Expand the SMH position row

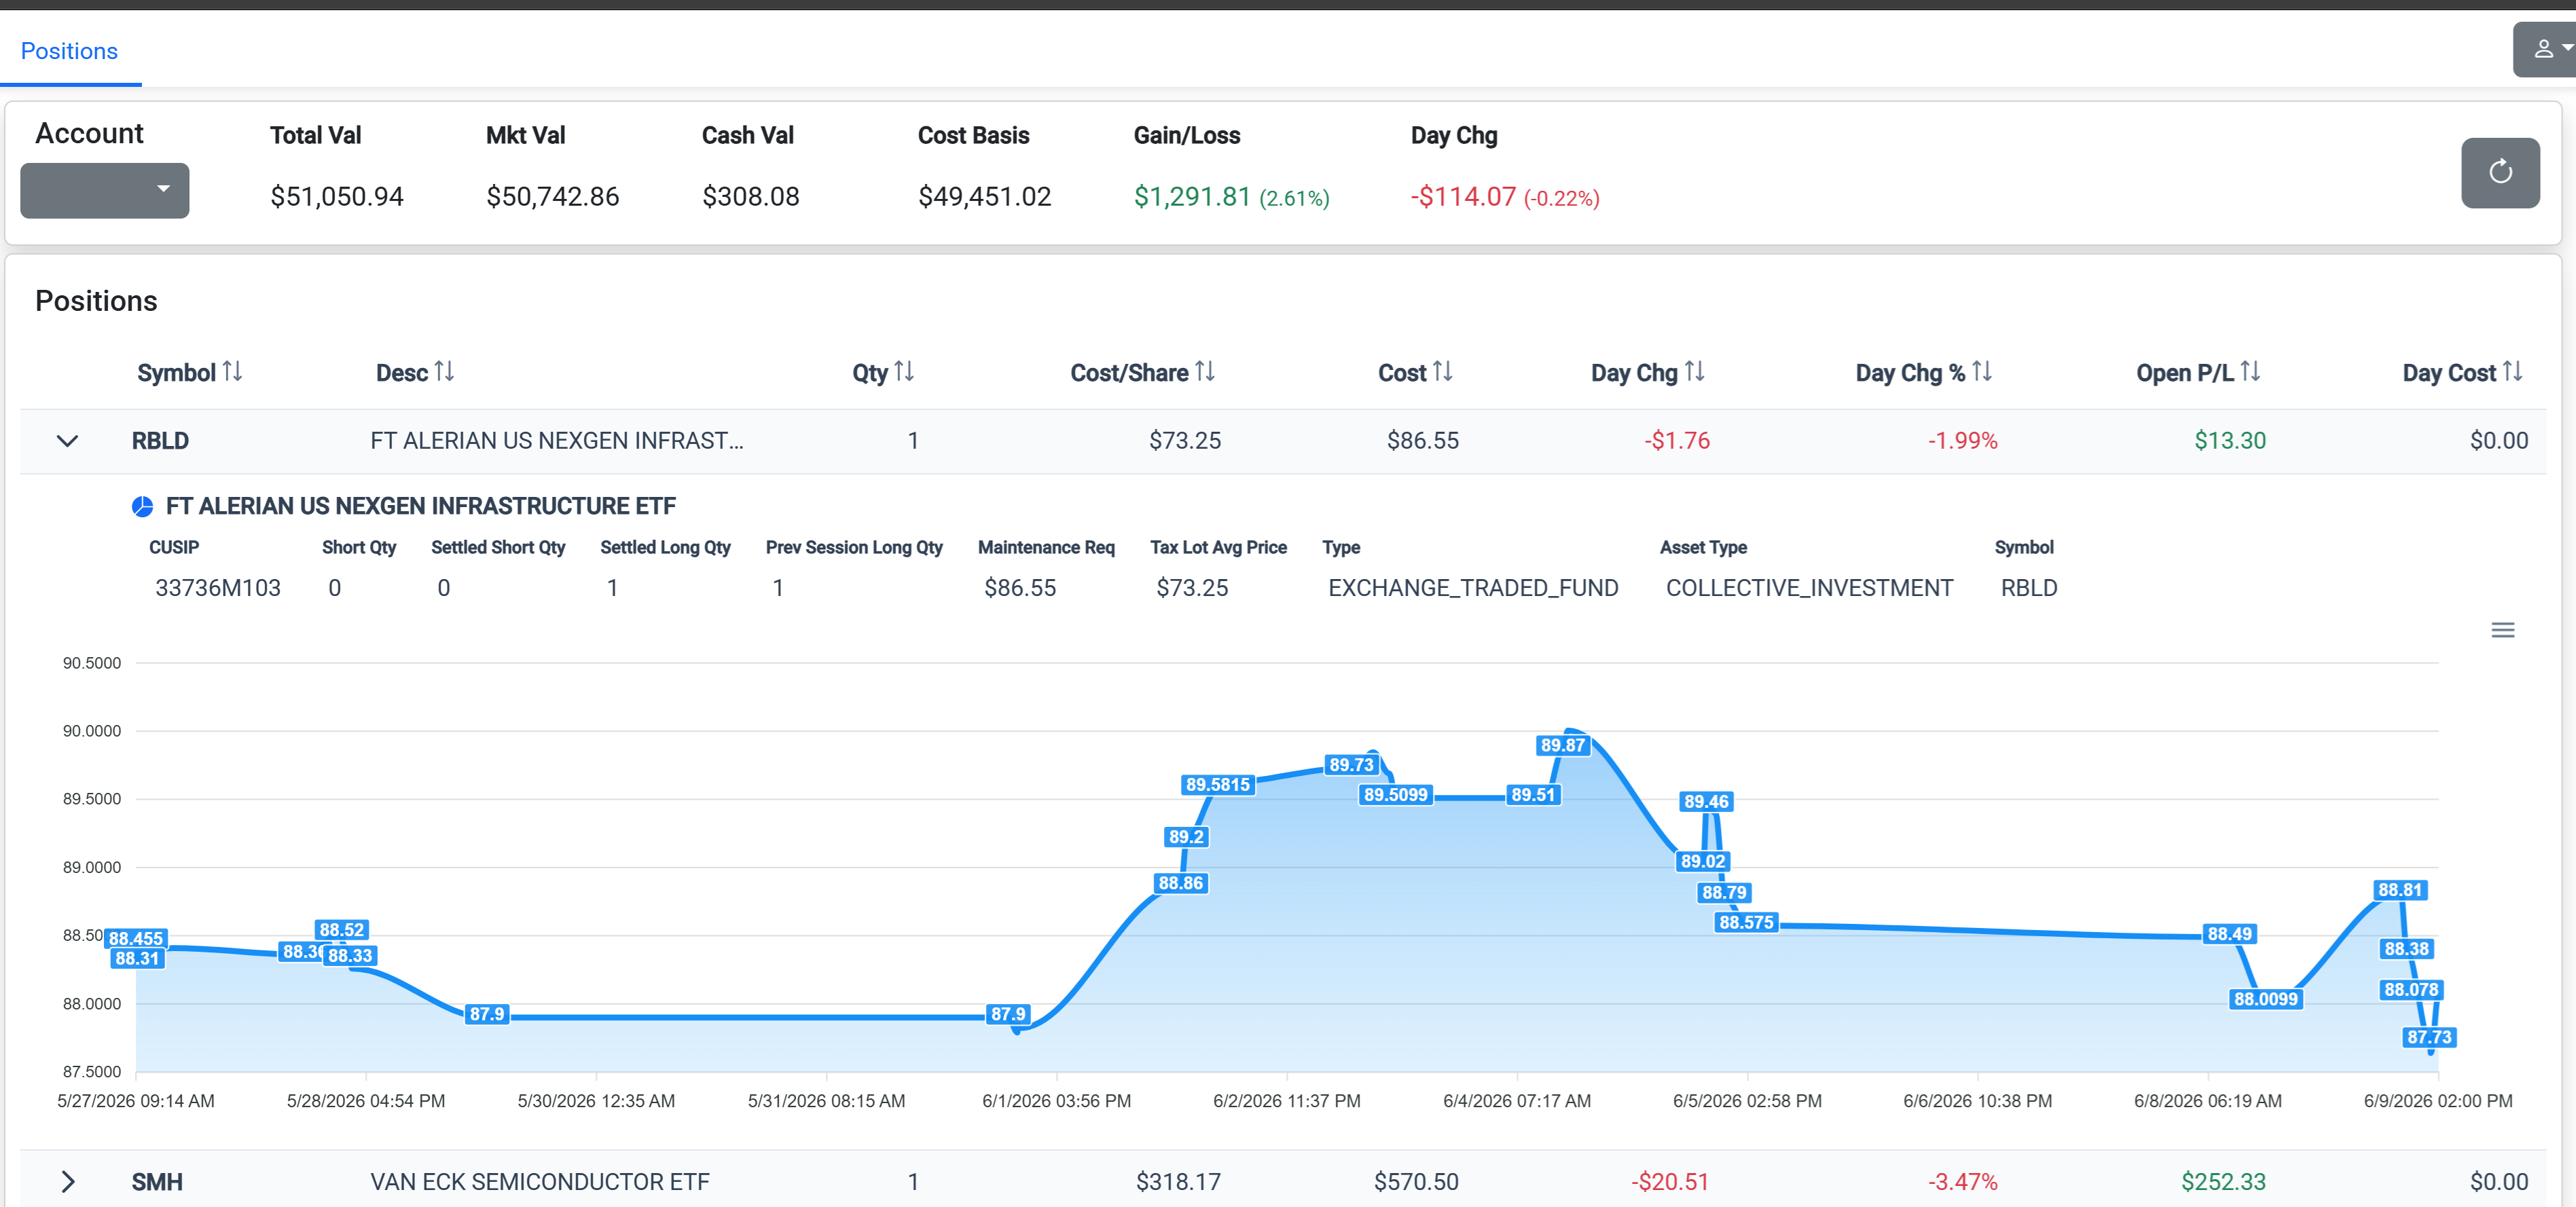coord(67,1182)
